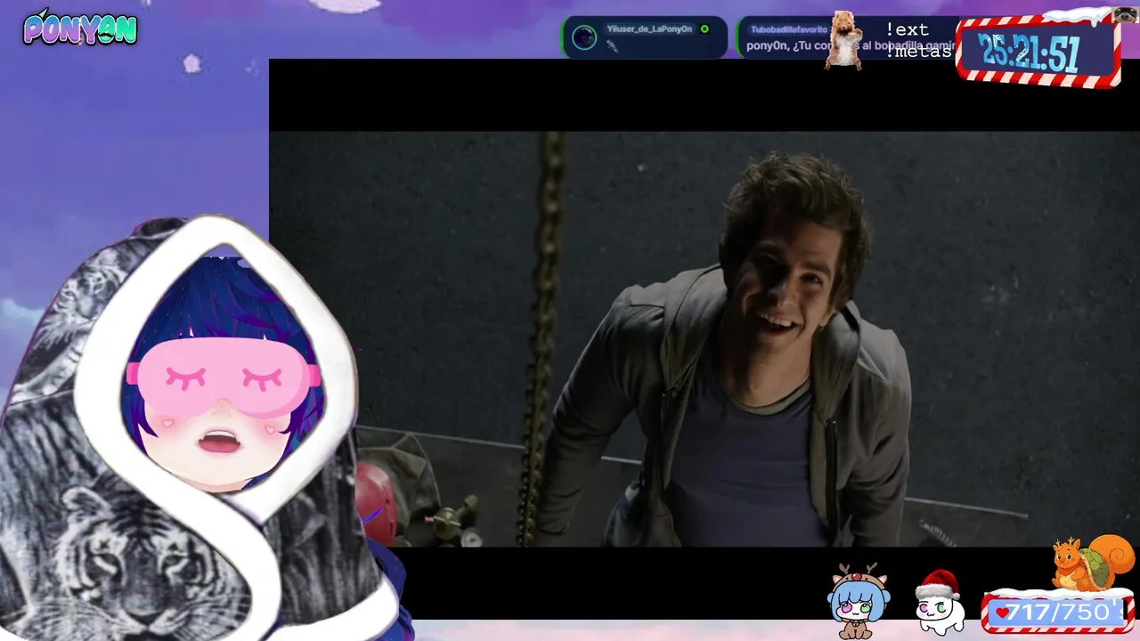1140x641 pixels.
Task: Click the chat message starting with ponyOn
Action: click(x=851, y=45)
